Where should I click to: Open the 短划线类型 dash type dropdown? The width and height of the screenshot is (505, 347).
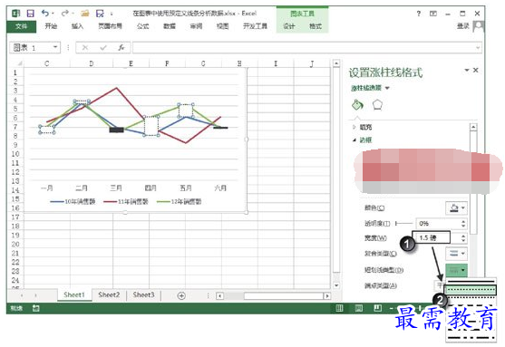456,270
